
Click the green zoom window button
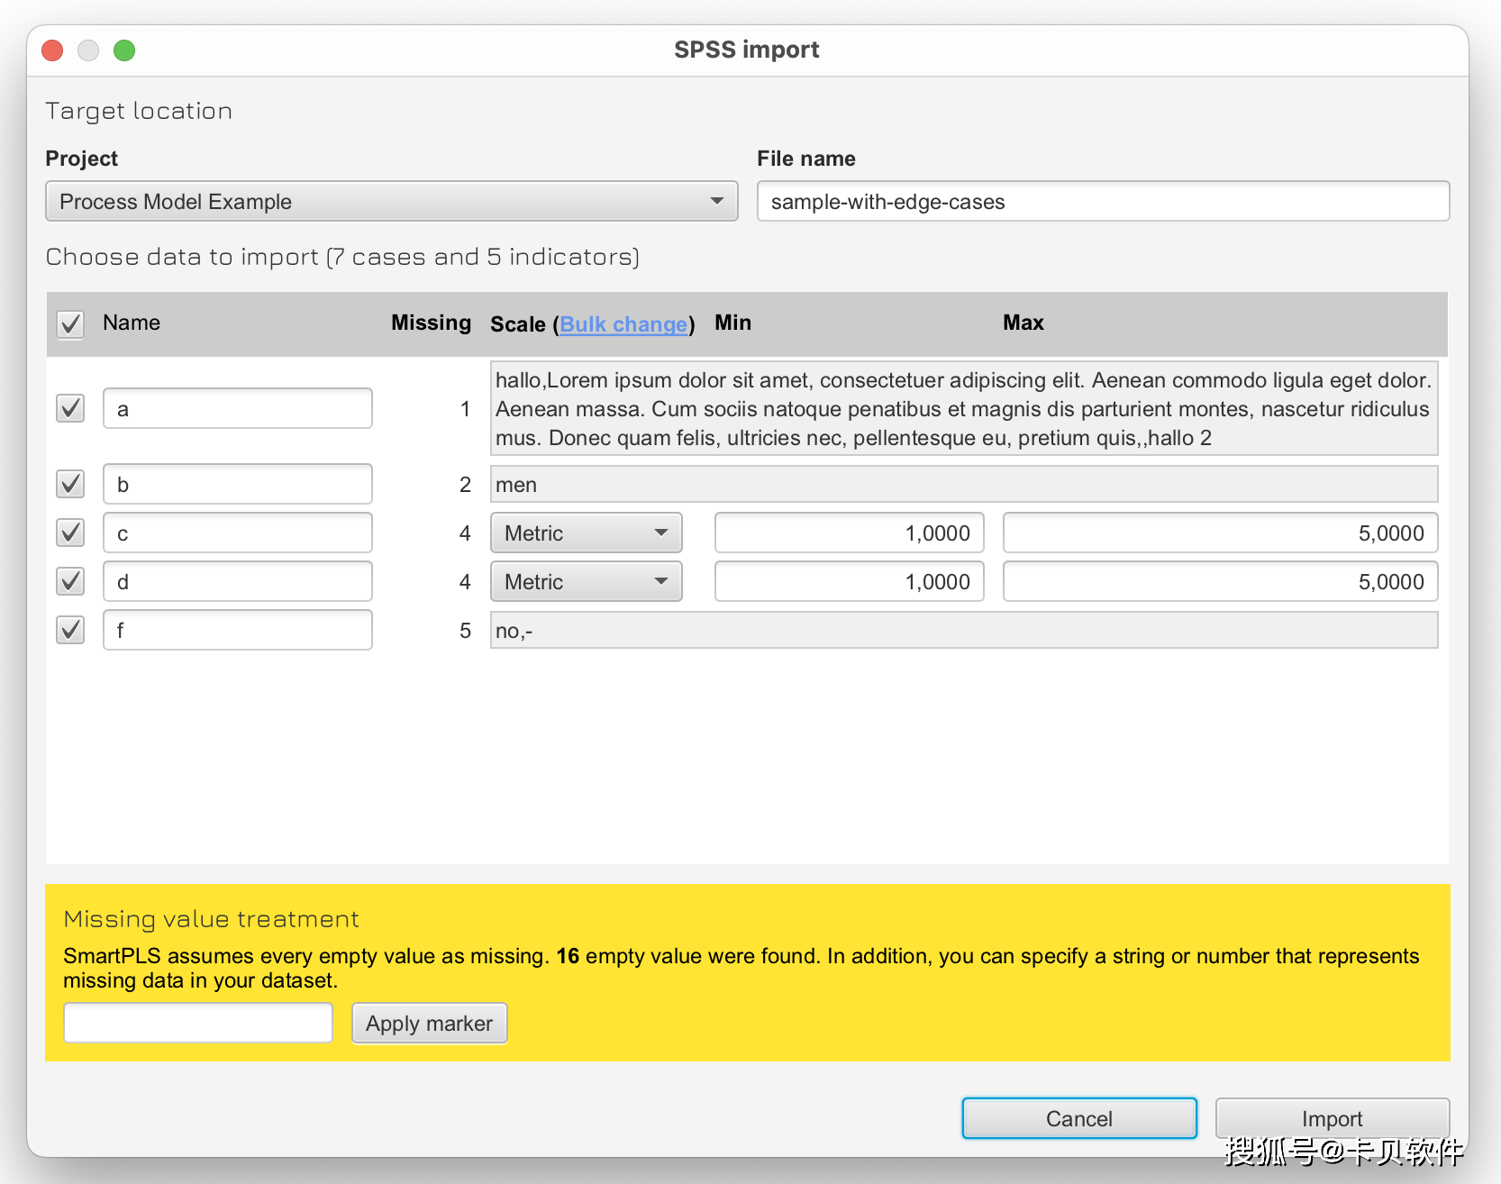pos(124,50)
